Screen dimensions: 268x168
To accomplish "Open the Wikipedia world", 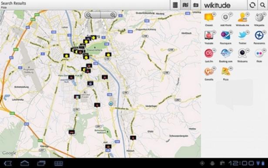I will point(259,20).
